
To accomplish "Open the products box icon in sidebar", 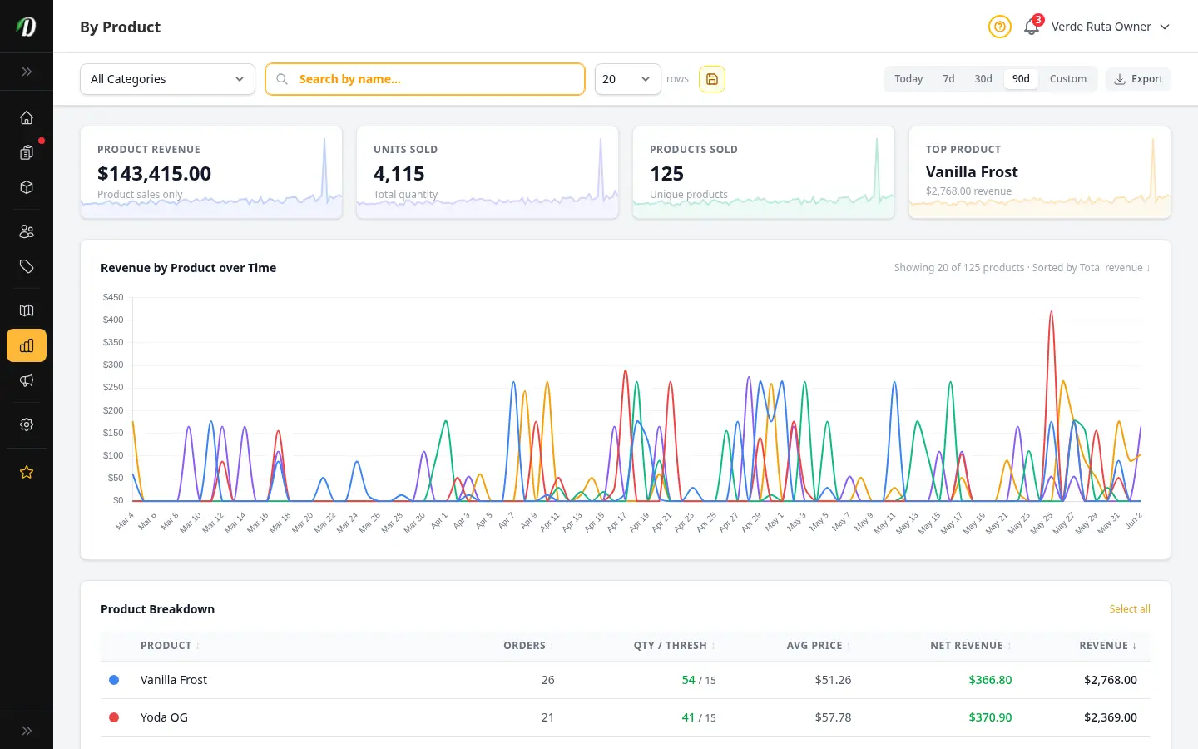I will point(27,187).
